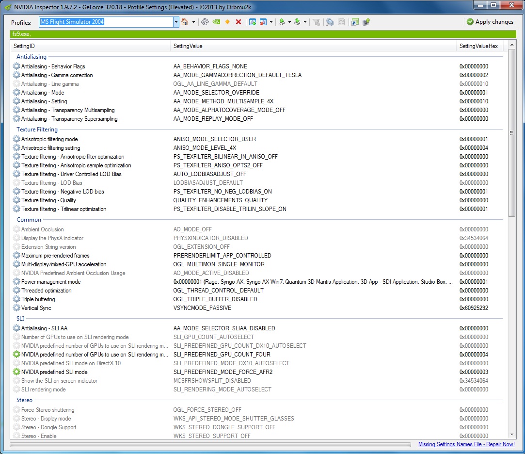Open the dropdown arrow next to the home icon
Image resolution: width=525 pixels, height=454 pixels.
(x=193, y=22)
